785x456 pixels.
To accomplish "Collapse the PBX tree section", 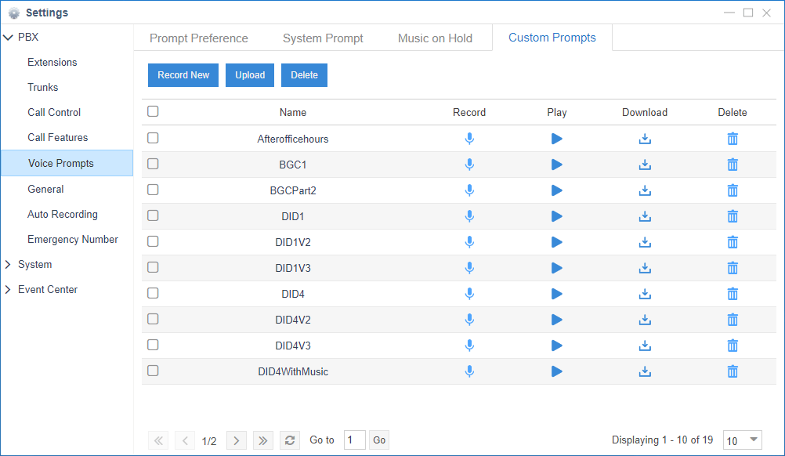I will (x=8, y=38).
